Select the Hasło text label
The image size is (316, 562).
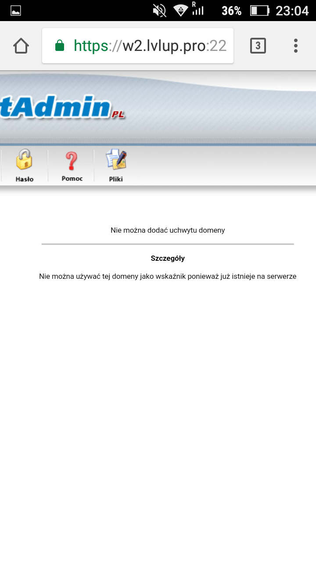(x=25, y=179)
